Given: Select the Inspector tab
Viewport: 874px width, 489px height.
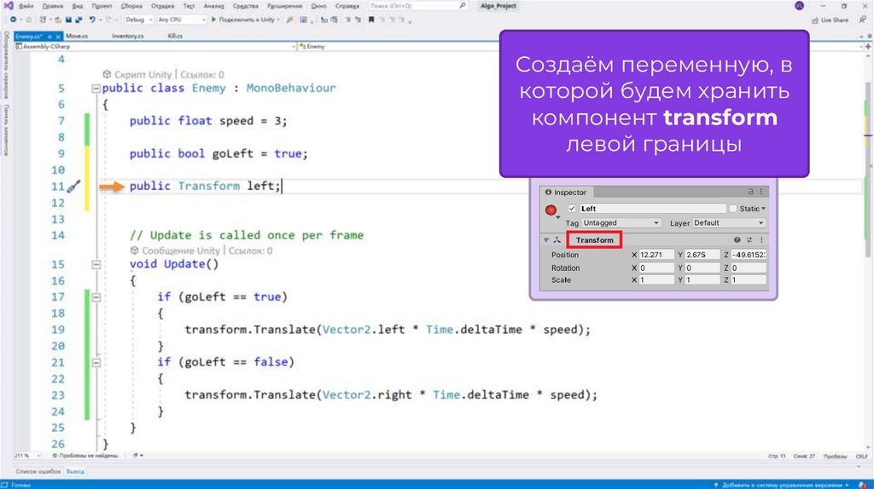Looking at the screenshot, I should [x=567, y=192].
